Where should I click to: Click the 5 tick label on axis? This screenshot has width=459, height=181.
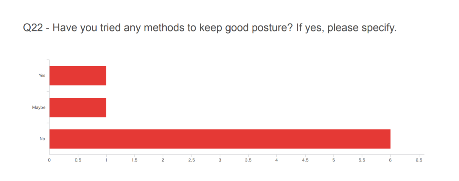pyautogui.click(x=333, y=160)
